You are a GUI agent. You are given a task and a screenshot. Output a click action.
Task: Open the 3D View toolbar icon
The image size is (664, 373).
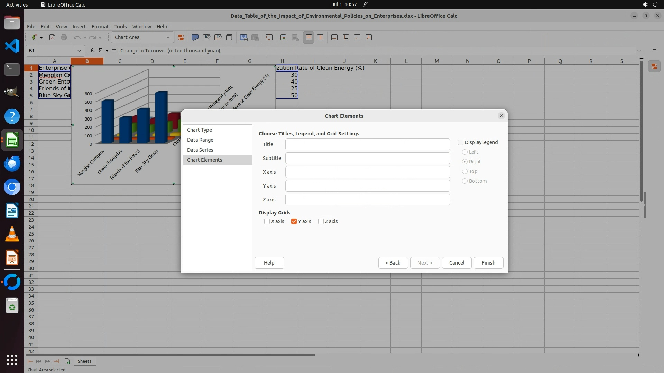pyautogui.click(x=229, y=37)
